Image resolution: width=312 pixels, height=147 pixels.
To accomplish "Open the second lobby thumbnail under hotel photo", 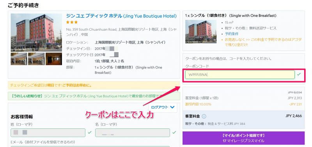I will 36,59.
